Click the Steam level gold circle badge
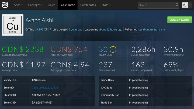 (x=113, y=49)
